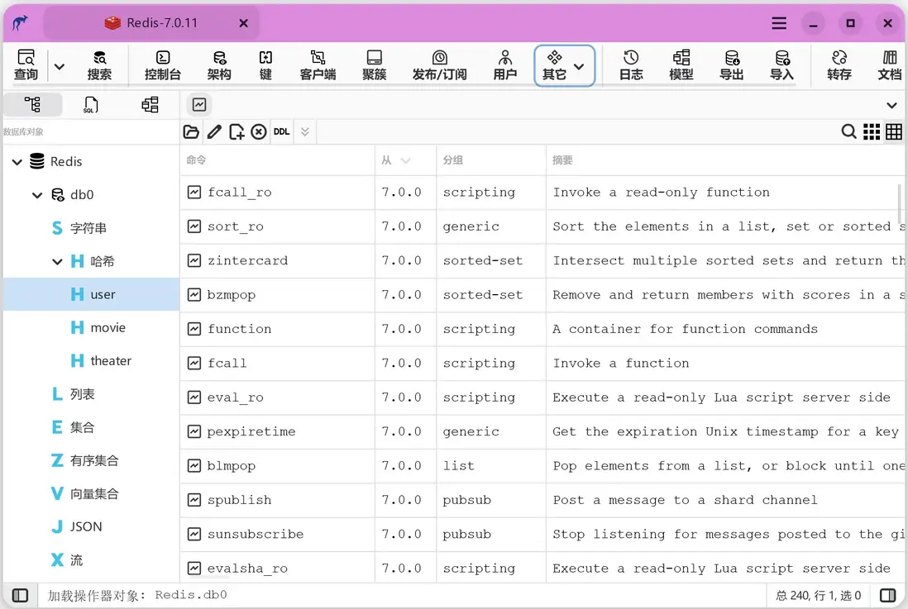Open the 模型 model tool
Screen dimensions: 908x609
click(681, 64)
